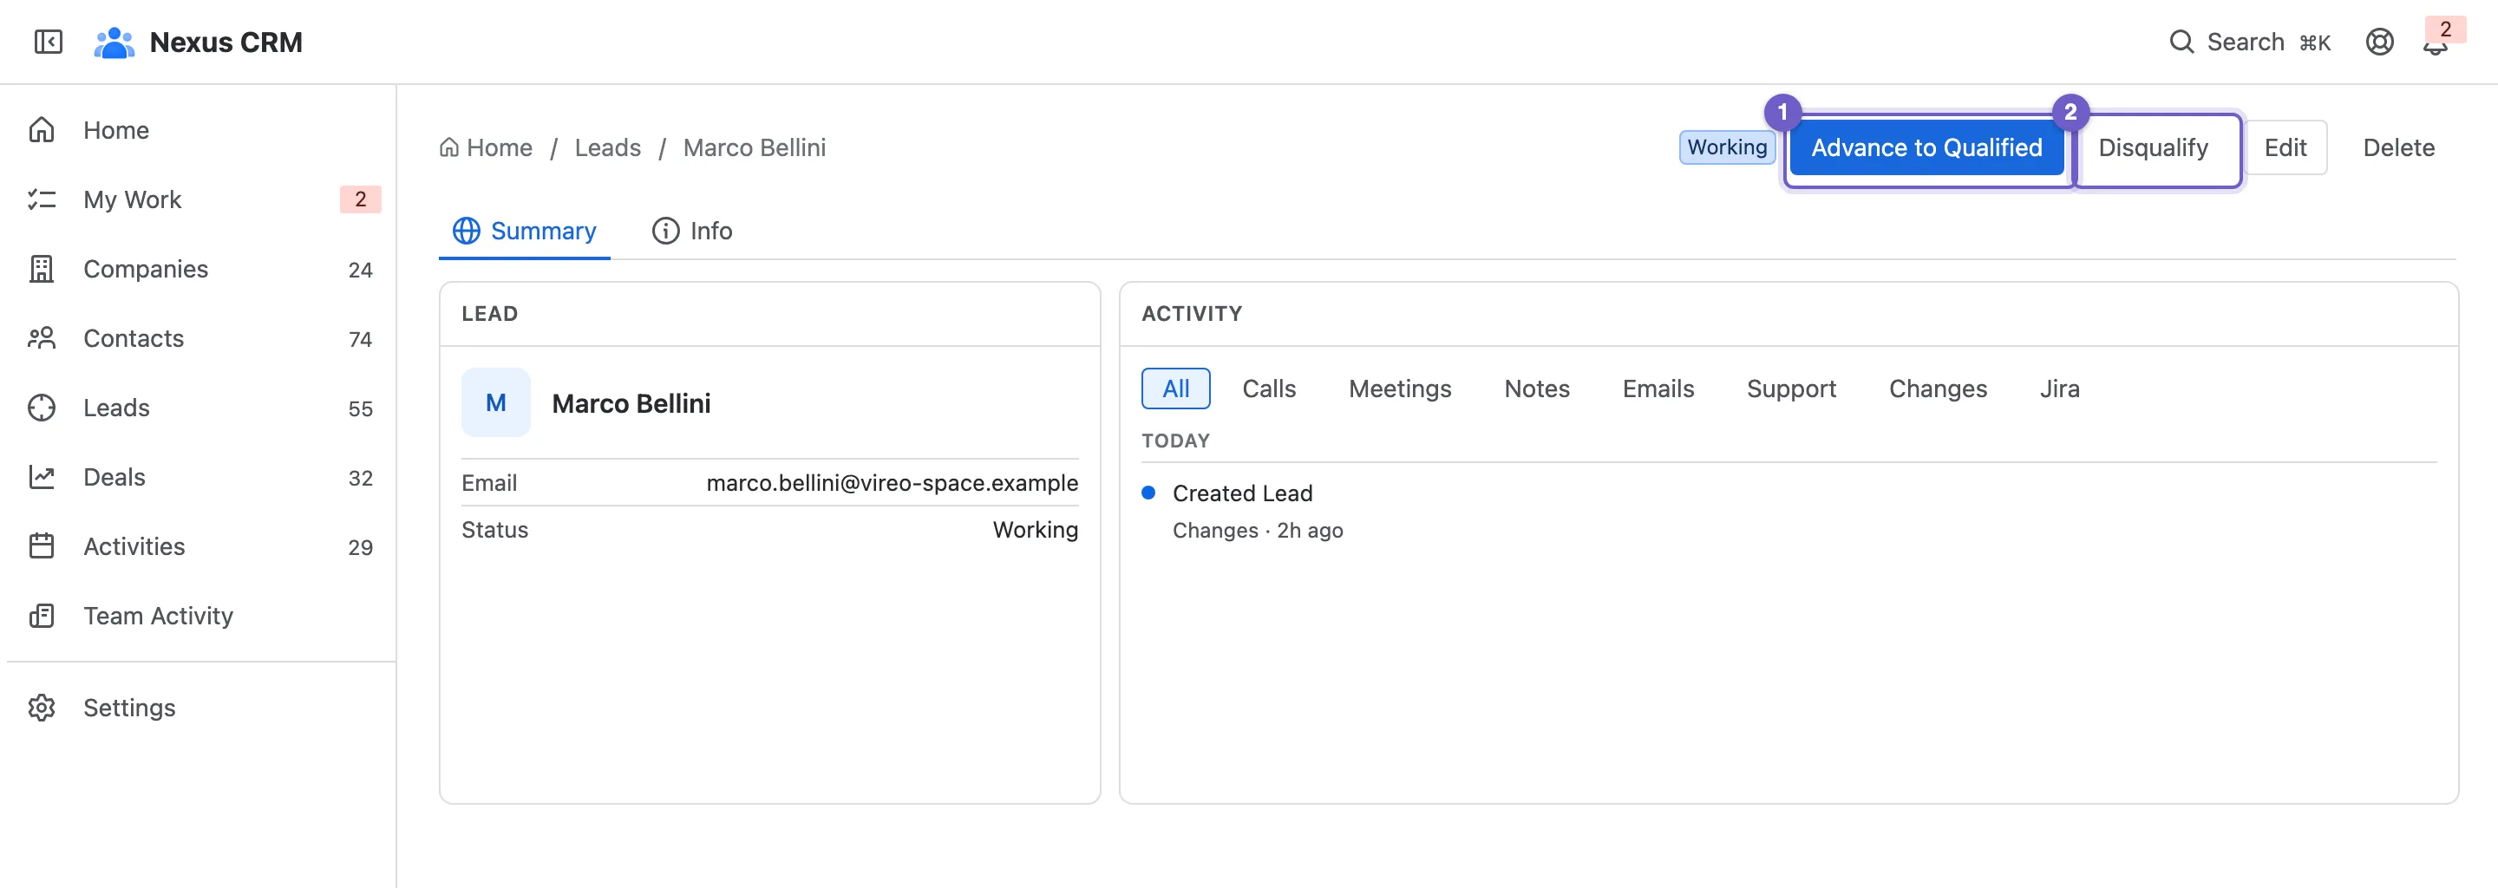
Task: Click the Edit button
Action: coord(2285,147)
